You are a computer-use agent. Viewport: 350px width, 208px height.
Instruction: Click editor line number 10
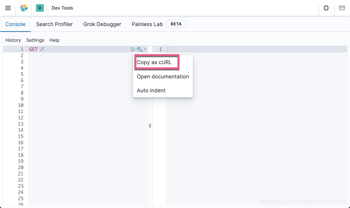[21, 105]
